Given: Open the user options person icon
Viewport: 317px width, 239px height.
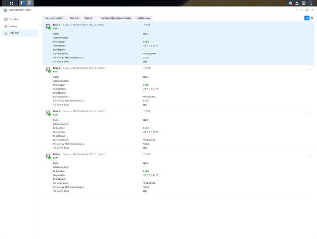Looking at the screenshot, I should click(x=297, y=3).
